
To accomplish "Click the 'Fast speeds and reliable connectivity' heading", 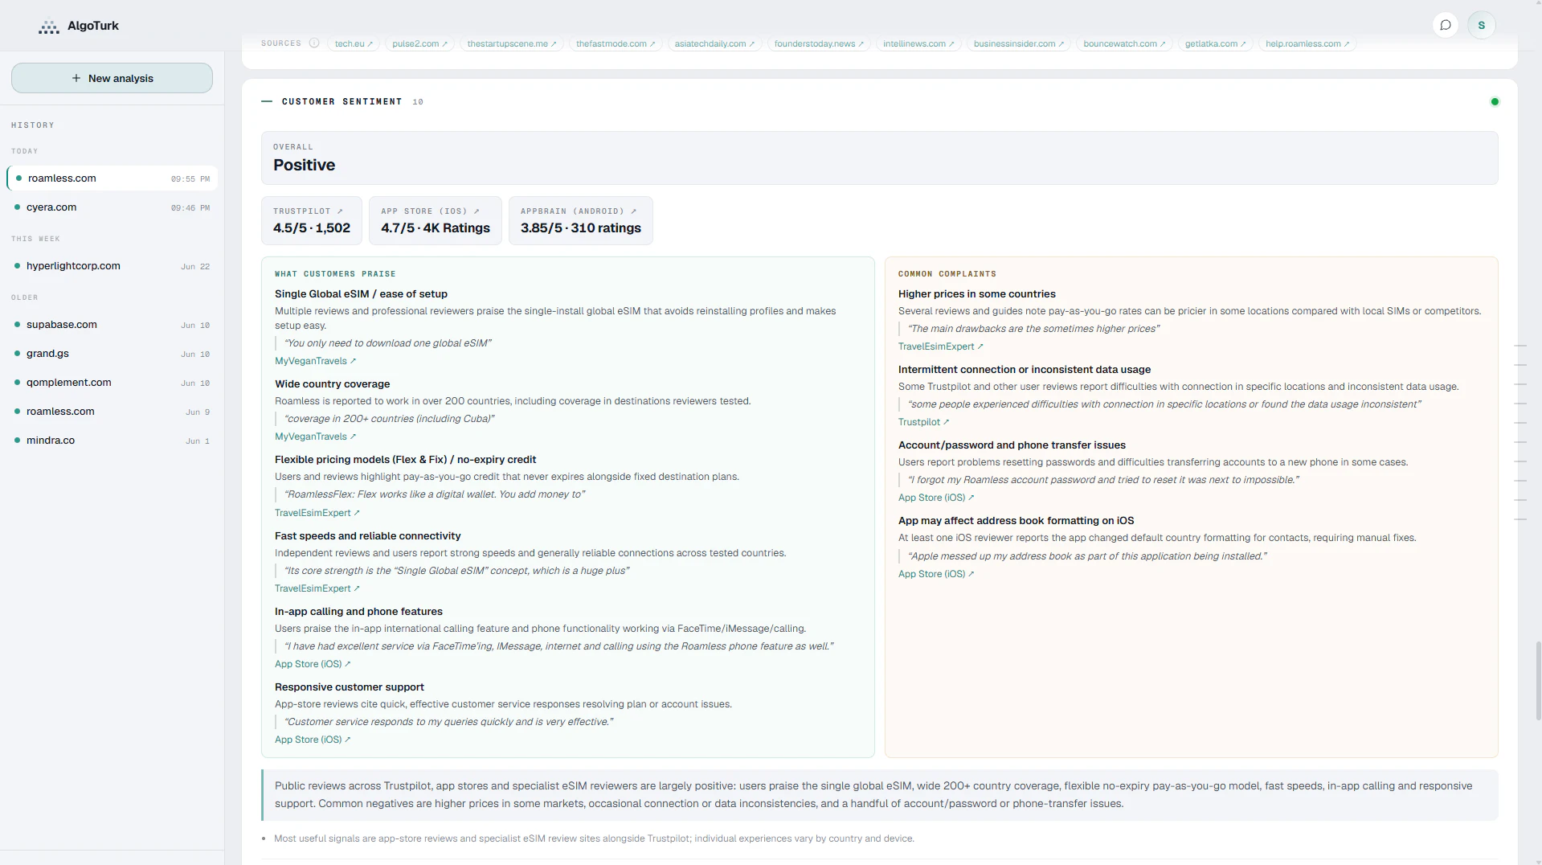I will (x=367, y=536).
